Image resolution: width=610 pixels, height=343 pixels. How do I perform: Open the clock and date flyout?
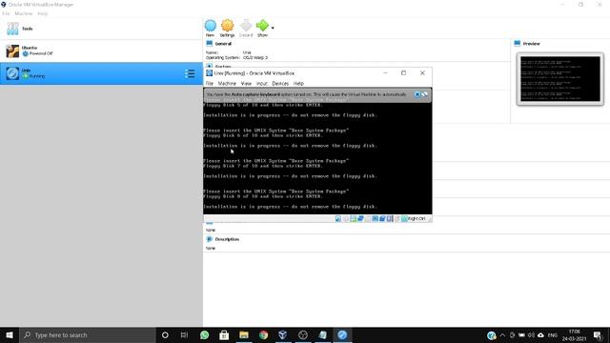(x=574, y=334)
